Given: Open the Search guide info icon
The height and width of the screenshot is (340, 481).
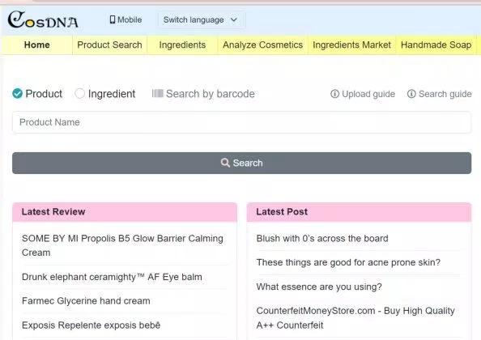Looking at the screenshot, I should tap(411, 94).
